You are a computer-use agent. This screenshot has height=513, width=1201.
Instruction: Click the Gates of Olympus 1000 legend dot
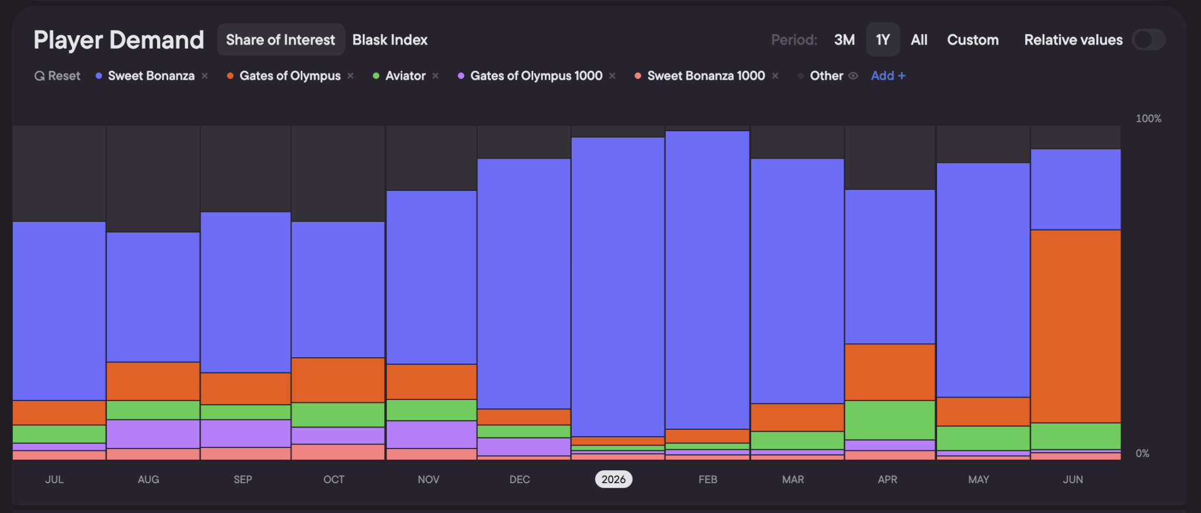pyautogui.click(x=462, y=76)
